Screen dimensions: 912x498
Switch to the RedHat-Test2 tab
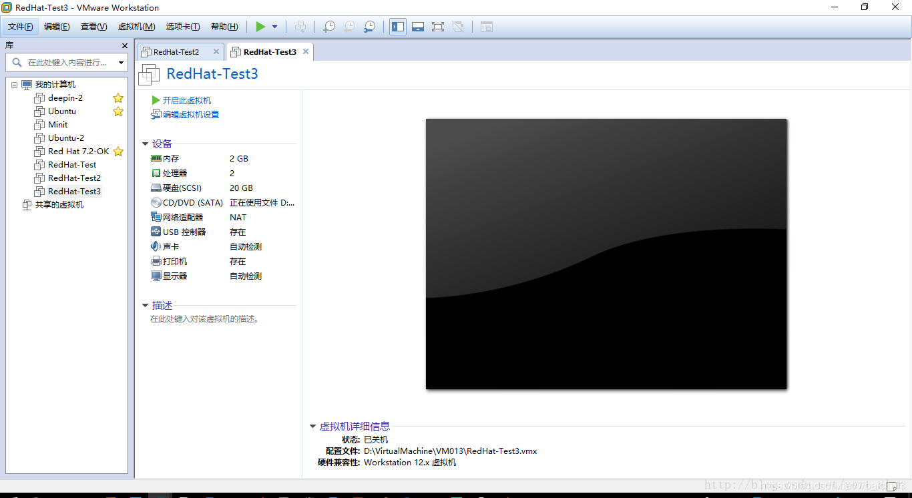pyautogui.click(x=177, y=51)
